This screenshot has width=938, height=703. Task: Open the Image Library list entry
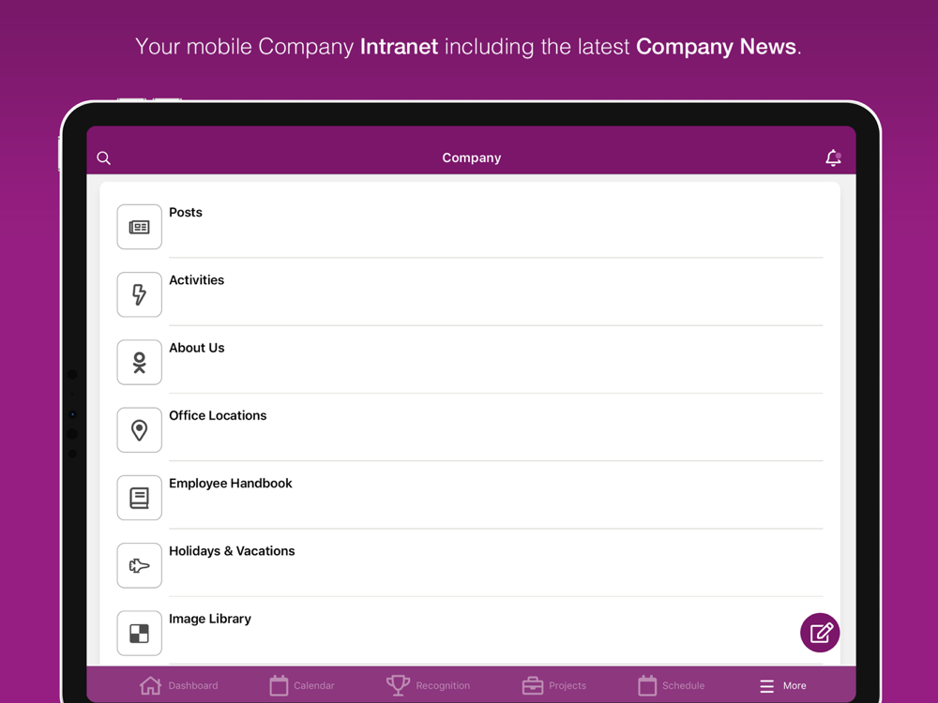pos(470,633)
